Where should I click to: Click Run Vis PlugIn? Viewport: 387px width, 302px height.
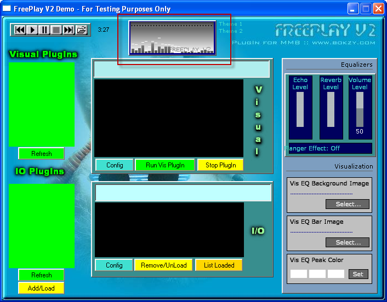(x=165, y=165)
